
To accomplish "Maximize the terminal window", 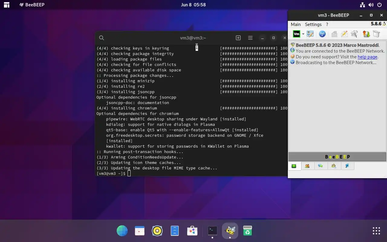I will point(274,38).
